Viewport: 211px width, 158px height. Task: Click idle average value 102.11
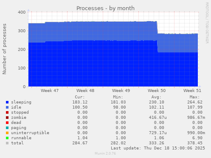coord(157,107)
